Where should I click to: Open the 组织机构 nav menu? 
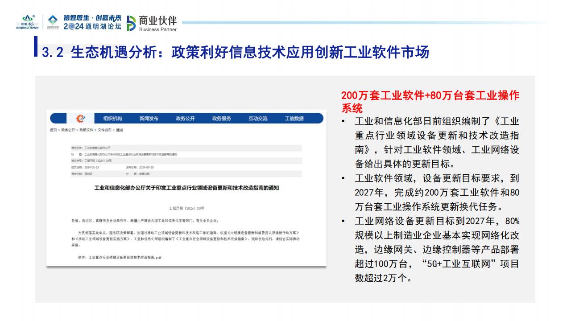(113, 119)
